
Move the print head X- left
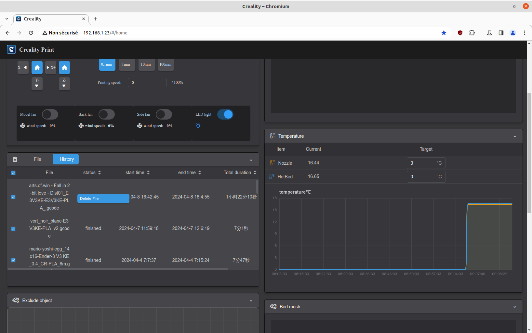click(x=23, y=68)
